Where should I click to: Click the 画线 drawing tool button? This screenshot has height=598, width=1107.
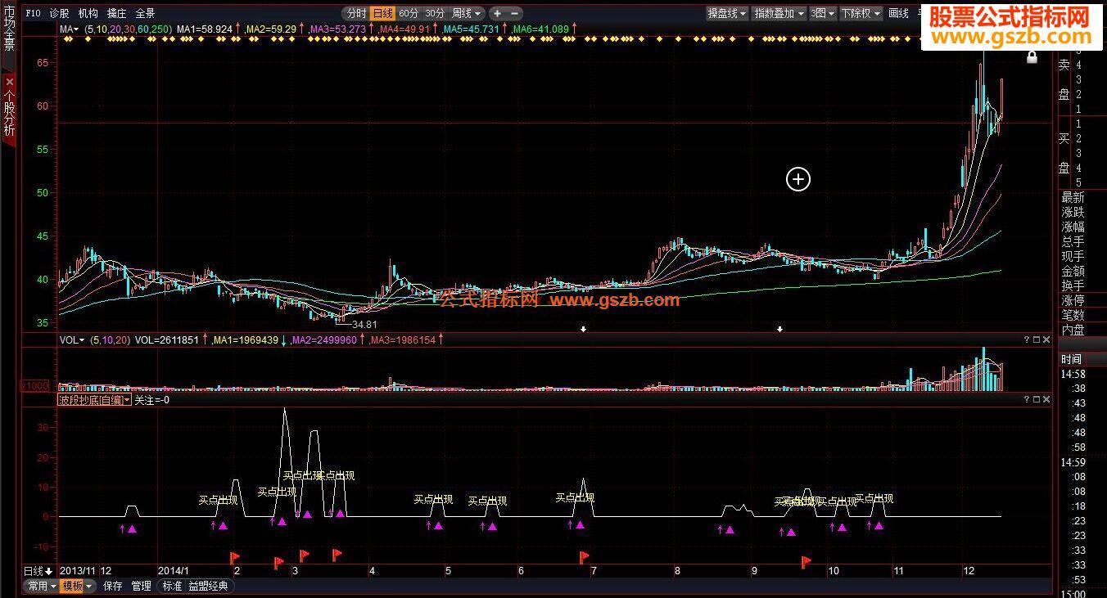point(898,13)
